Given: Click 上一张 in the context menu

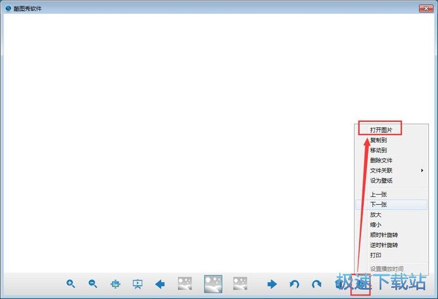Looking at the screenshot, I should (x=391, y=195).
